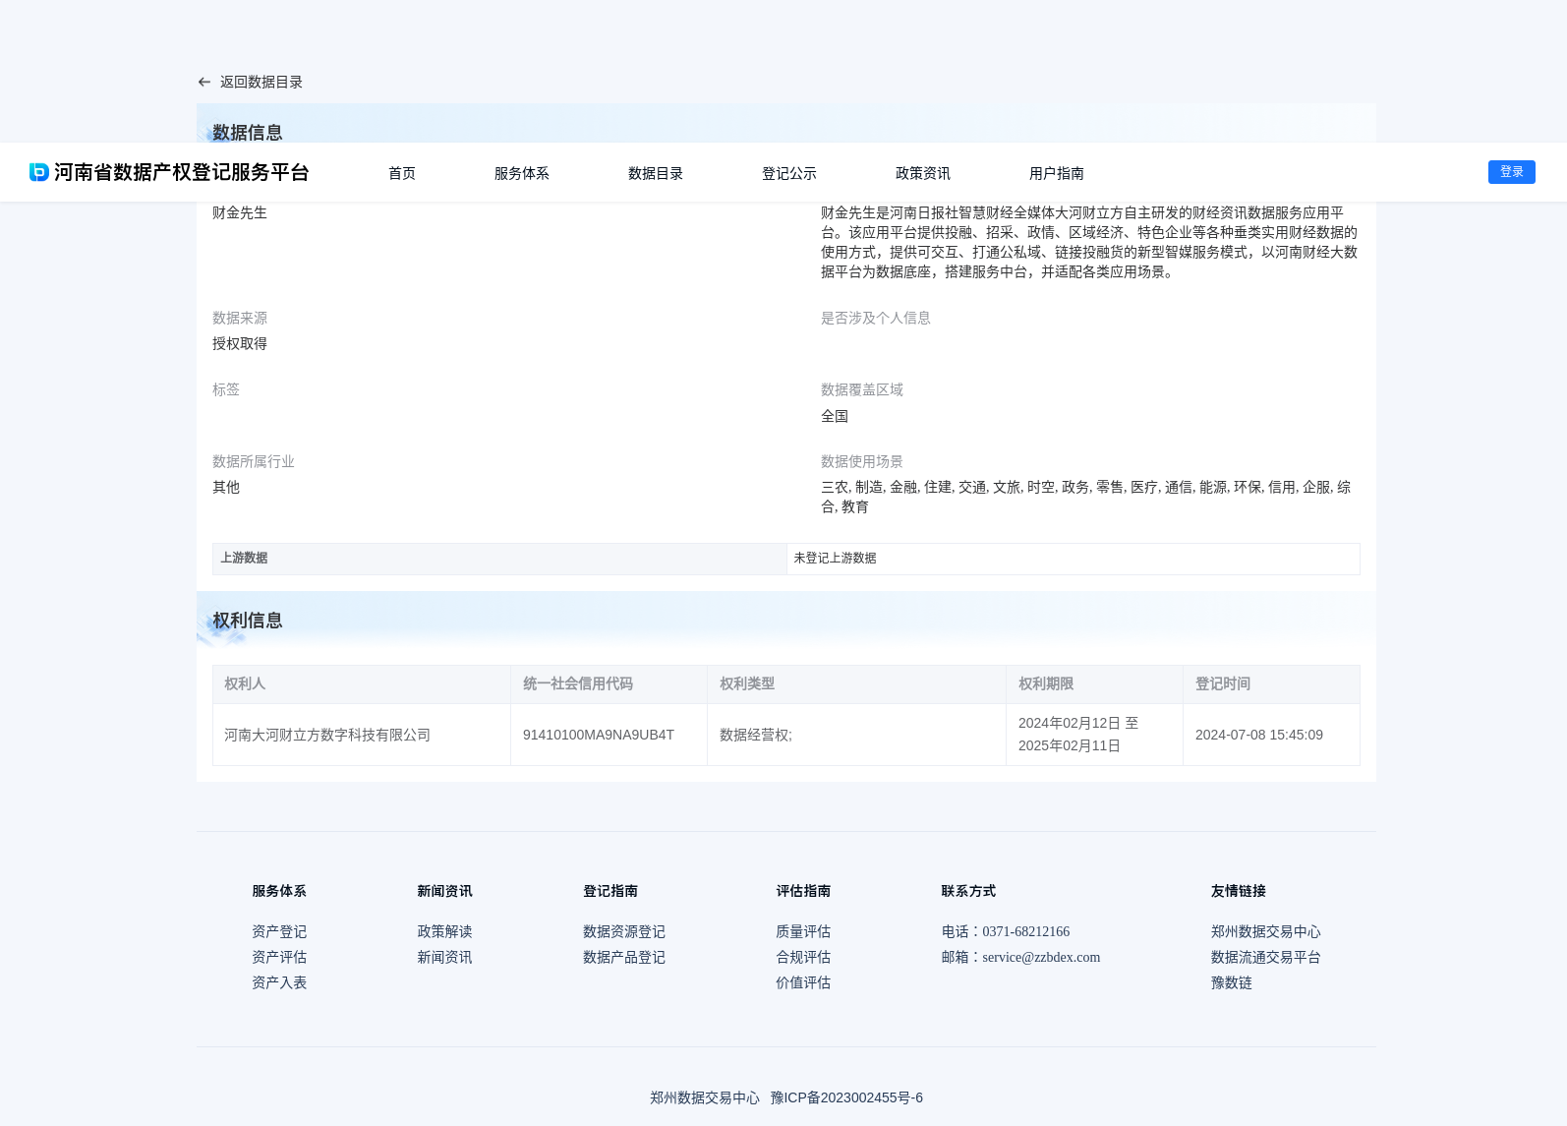Open footer link 政策解读
Viewport: 1567px width, 1126px height.
pyautogui.click(x=444, y=931)
